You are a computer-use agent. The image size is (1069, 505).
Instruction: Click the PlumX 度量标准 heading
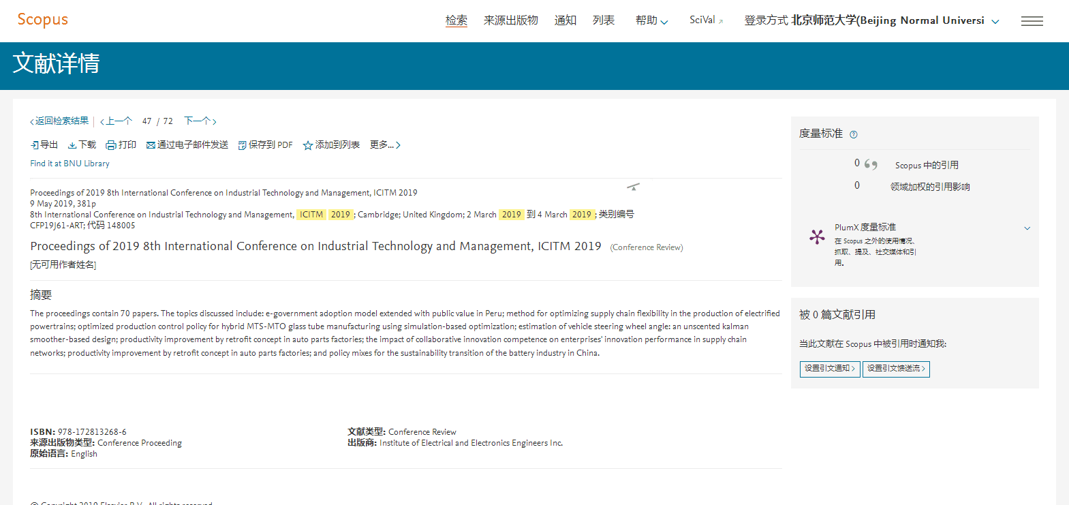click(x=865, y=228)
